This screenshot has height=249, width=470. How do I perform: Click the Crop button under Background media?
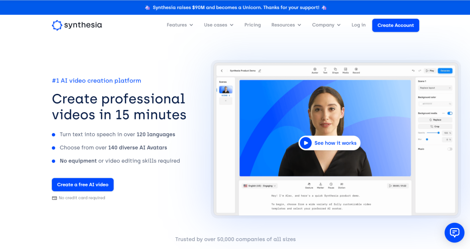[x=435, y=126]
